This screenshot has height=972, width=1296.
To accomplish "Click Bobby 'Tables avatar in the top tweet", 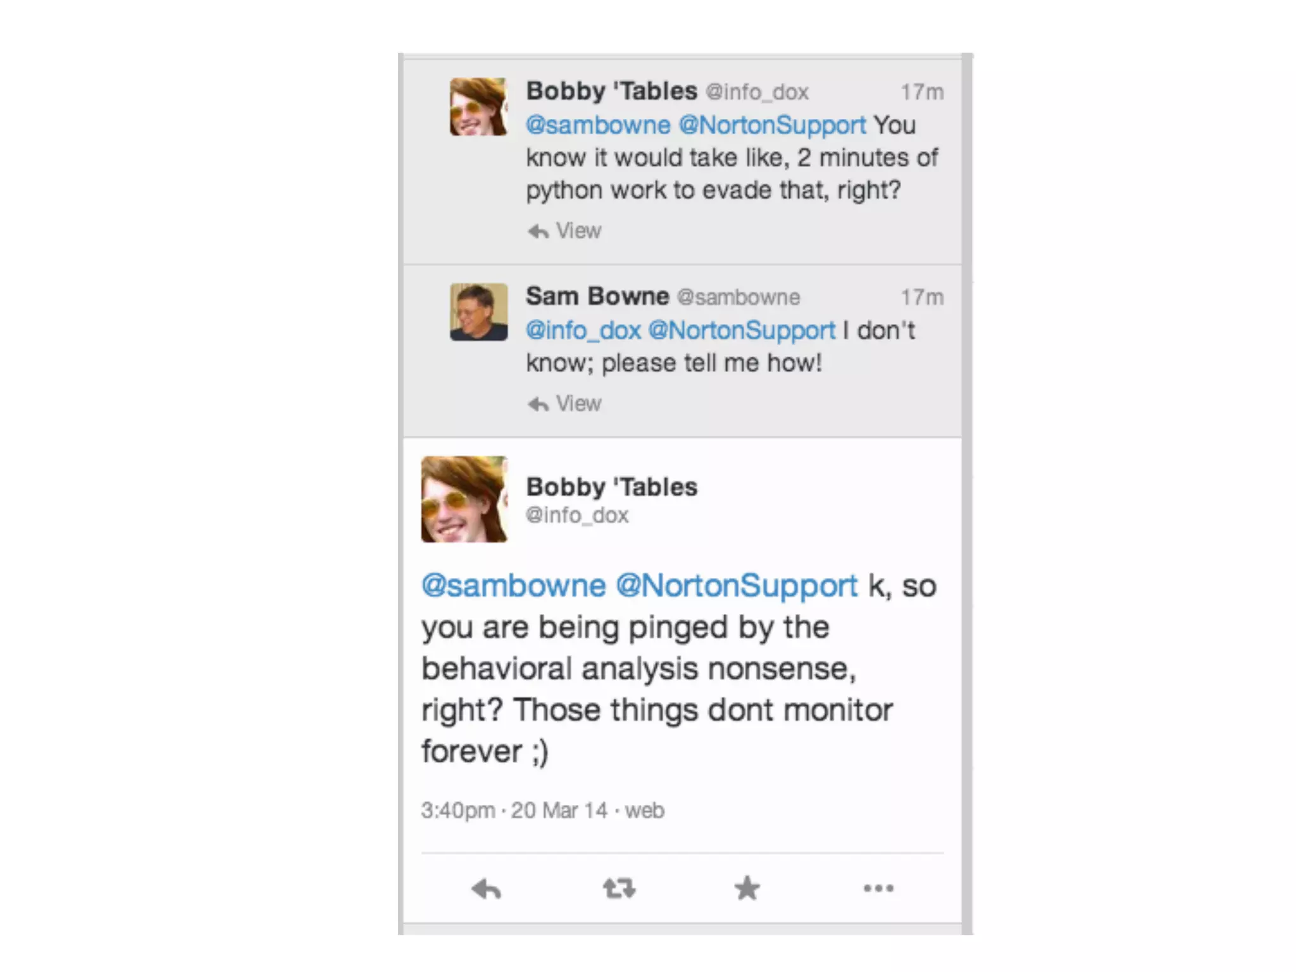I will [478, 106].
